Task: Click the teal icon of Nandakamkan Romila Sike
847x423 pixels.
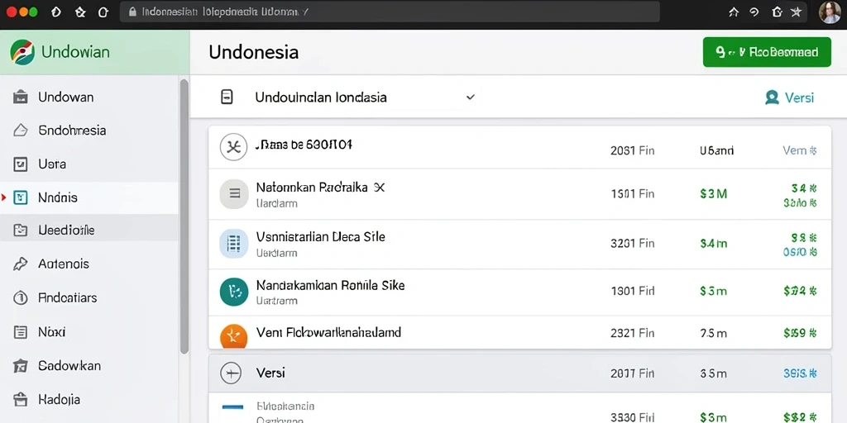Action: [234, 292]
